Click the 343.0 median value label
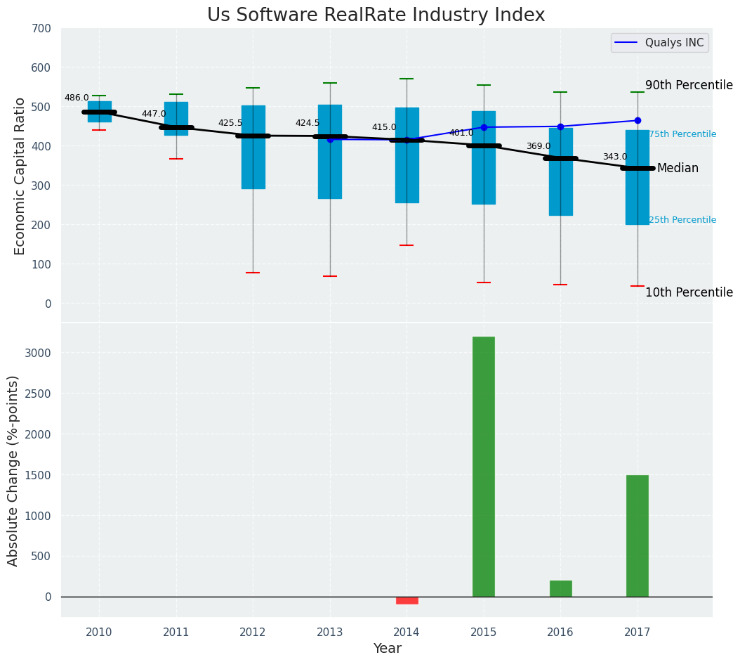 [x=615, y=157]
